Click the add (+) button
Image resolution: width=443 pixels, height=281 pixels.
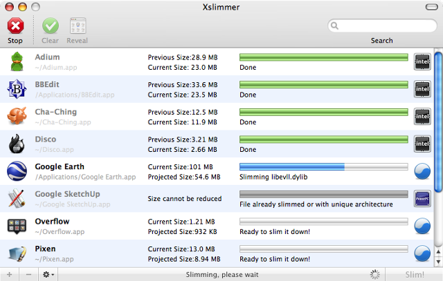[9, 274]
